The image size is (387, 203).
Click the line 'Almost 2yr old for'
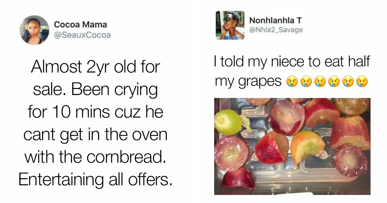[x=95, y=67]
